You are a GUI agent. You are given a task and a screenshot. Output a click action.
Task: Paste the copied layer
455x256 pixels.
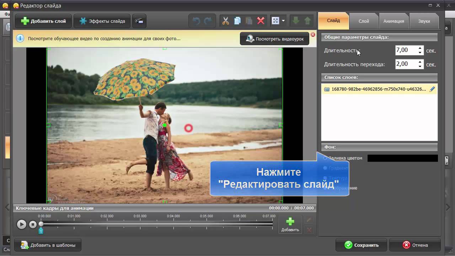pos(249,21)
